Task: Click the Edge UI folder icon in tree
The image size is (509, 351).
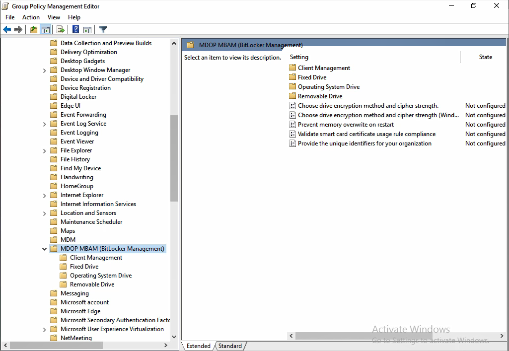Action: (x=54, y=105)
